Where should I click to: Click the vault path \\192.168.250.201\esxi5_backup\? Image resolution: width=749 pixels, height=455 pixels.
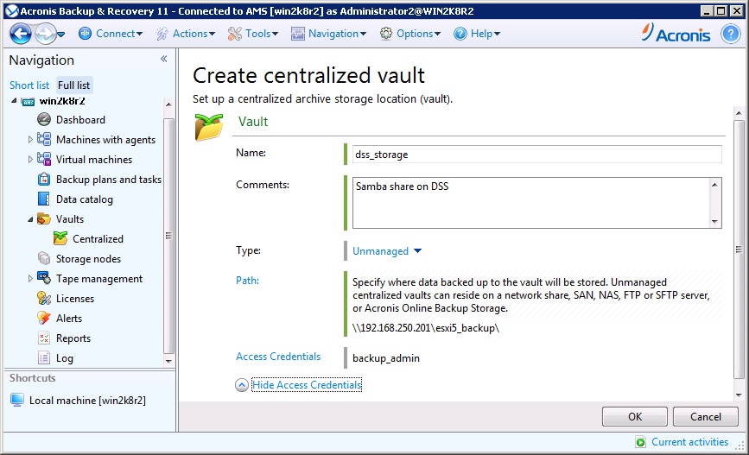426,328
